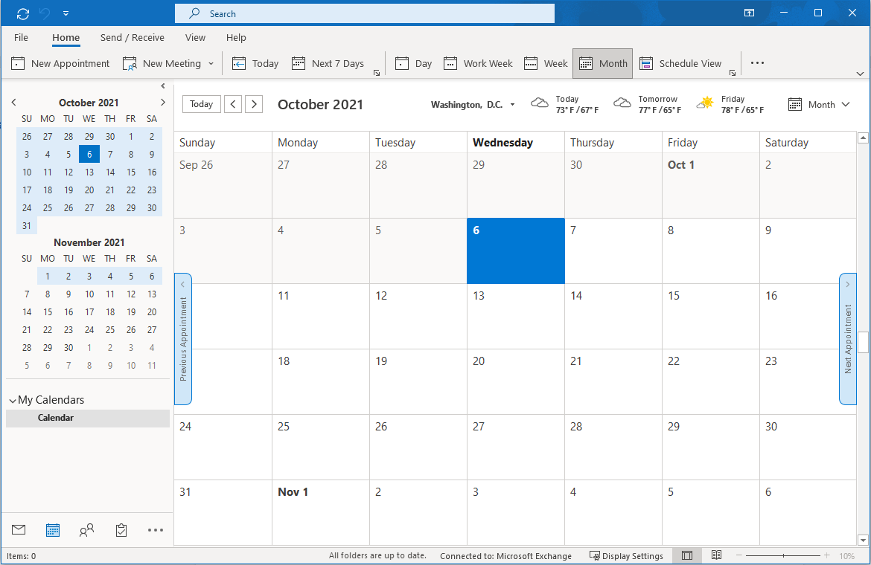The image size is (871, 565).
Task: Toggle the Month view button in ribbon
Action: (x=603, y=63)
